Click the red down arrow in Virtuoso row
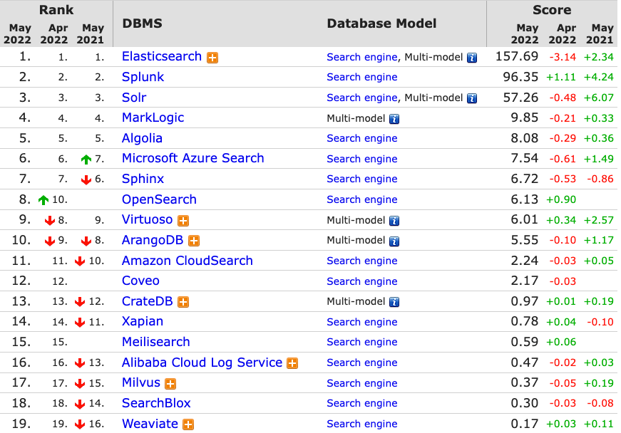Screen dimensions: 621x433 click(x=49, y=221)
